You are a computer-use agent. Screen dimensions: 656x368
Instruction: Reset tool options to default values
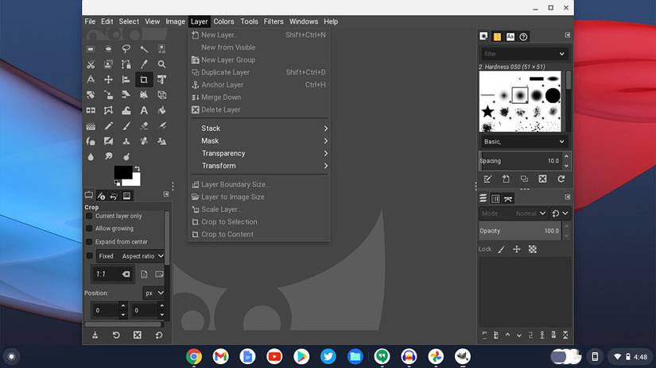click(x=159, y=335)
